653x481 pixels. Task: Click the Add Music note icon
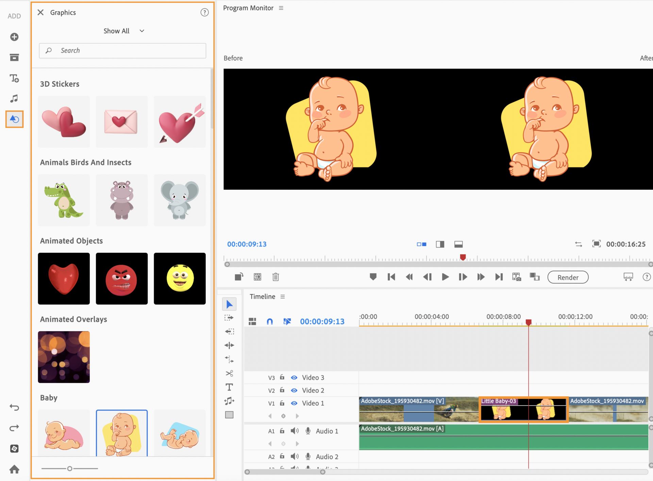pos(14,99)
